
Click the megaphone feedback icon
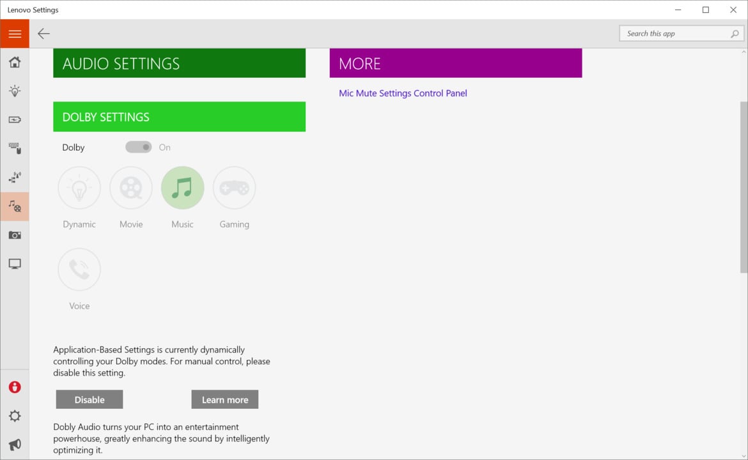click(x=15, y=445)
